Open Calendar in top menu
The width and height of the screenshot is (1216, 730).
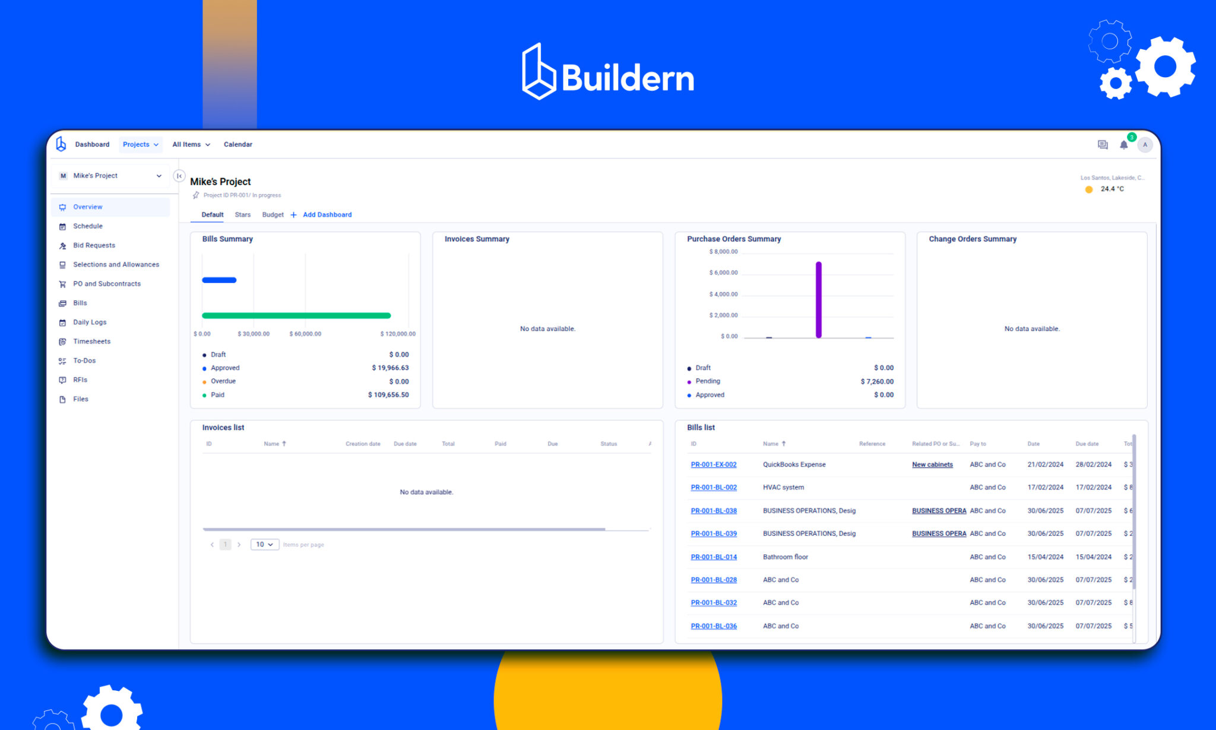point(238,144)
